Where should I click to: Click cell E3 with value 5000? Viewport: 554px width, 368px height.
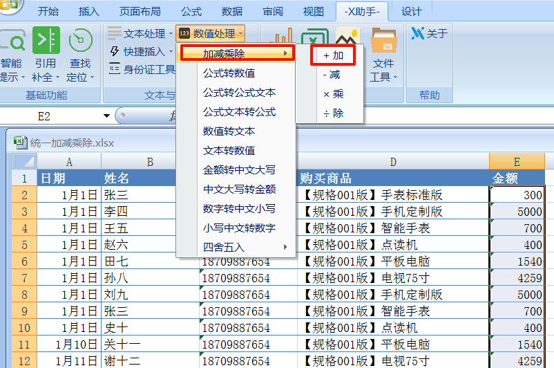tap(517, 212)
